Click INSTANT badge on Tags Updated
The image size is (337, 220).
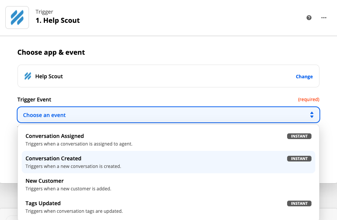click(x=299, y=204)
